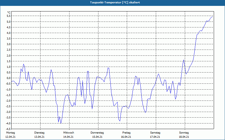Select the '4,0' y-axis value
The image size is (225, 140).
[9, 33]
